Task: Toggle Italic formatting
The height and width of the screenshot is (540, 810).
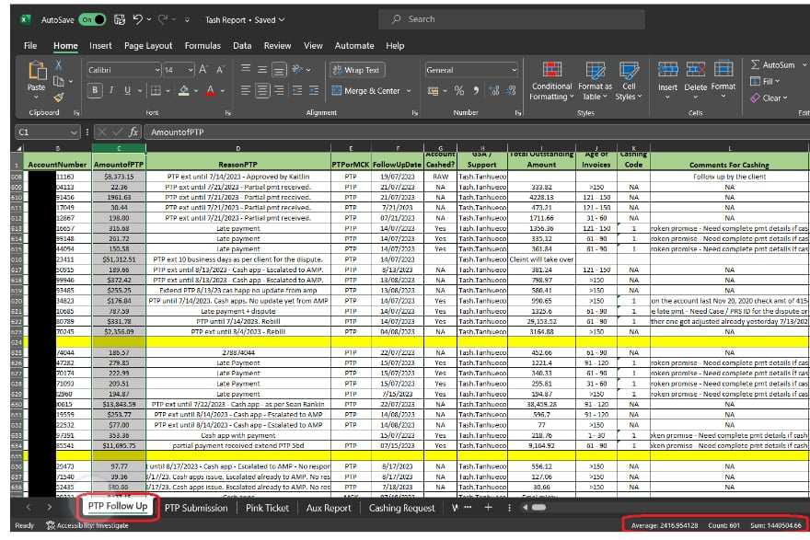Action: [x=110, y=91]
